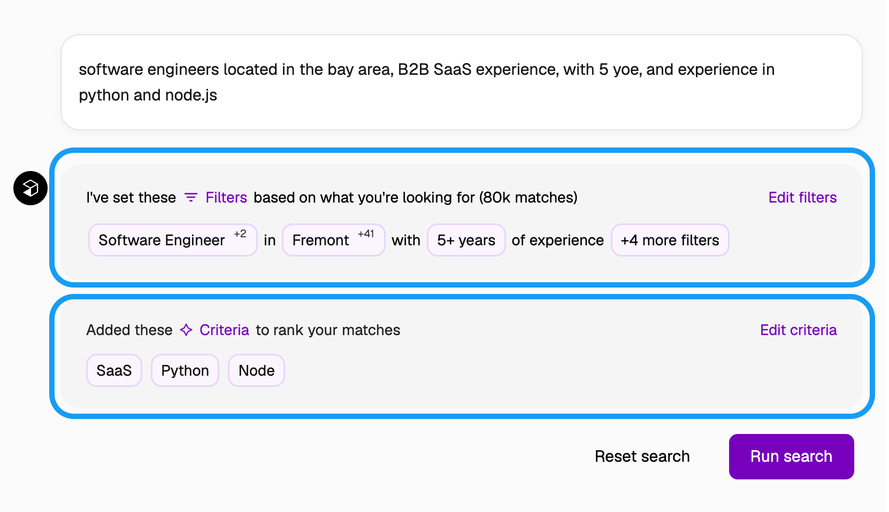Open the purple Criteria link
The height and width of the screenshot is (512, 889).
[x=224, y=330]
